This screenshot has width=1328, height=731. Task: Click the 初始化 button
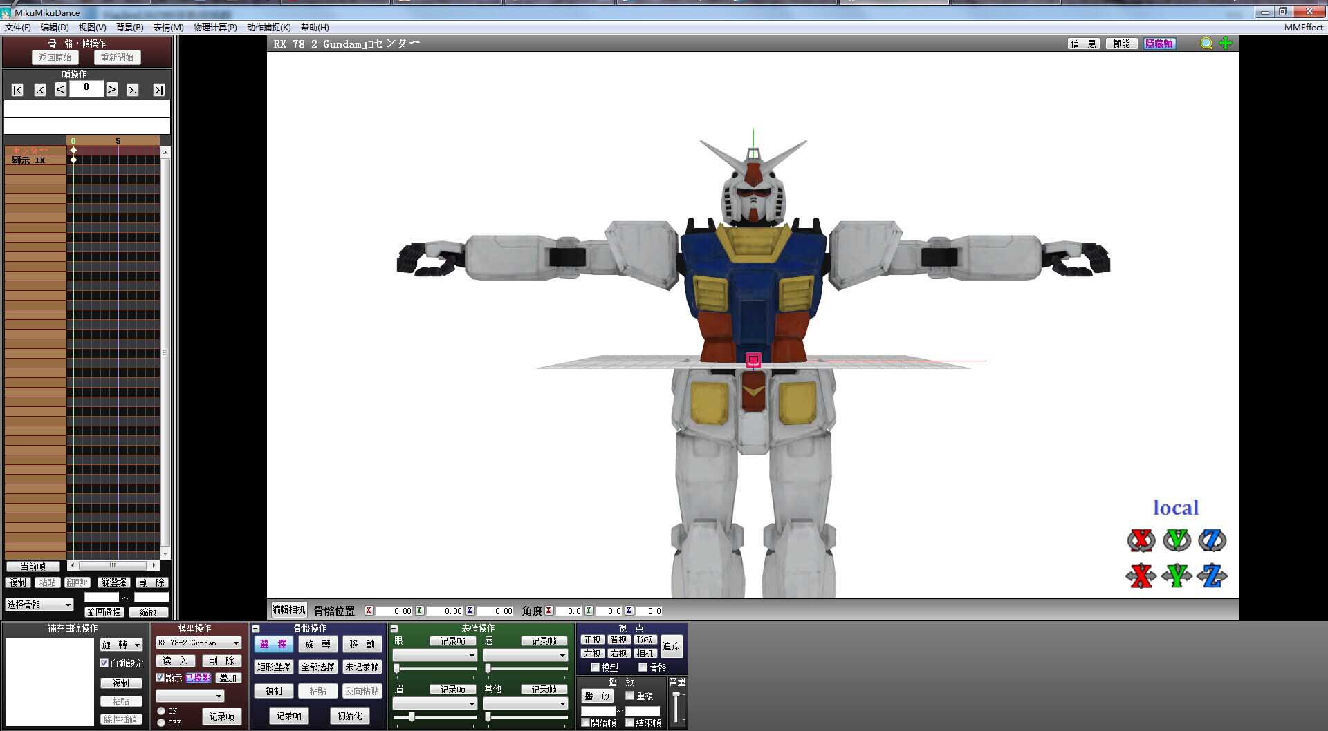[x=349, y=716]
